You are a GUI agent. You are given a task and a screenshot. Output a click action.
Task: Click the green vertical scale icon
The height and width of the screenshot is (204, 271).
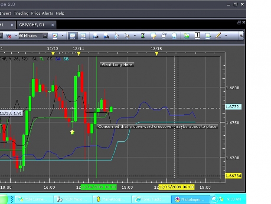(143, 36)
